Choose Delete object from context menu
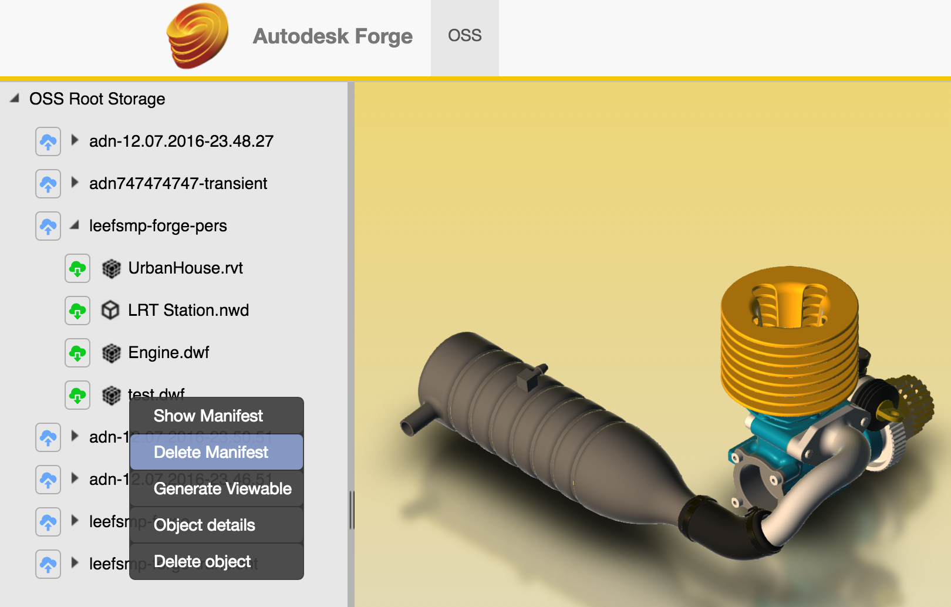This screenshot has height=607, width=951. pyautogui.click(x=217, y=561)
